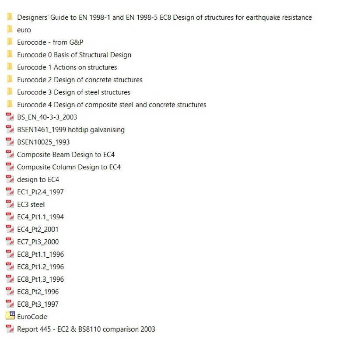The width and height of the screenshot is (350, 350).
Task: Click file name 'EC8_Pt1.2_1996'
Action: click(40, 267)
